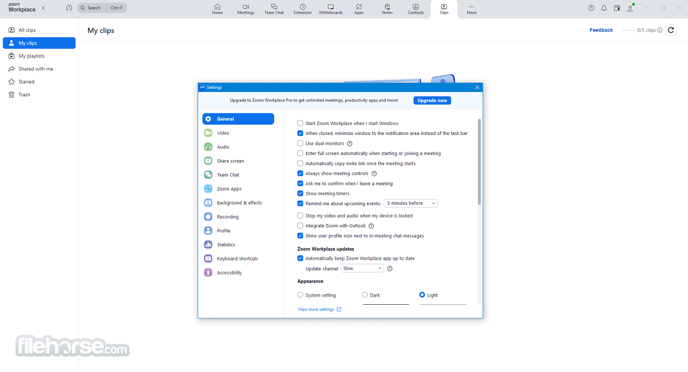
Task: Open the Help icon in the top bar
Action: tap(591, 8)
